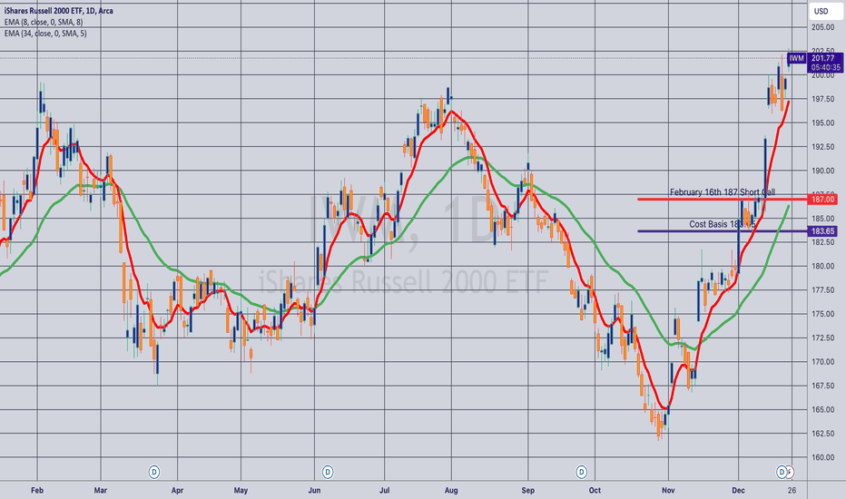The height and width of the screenshot is (499, 846).
Task: Click the 197.50 price scale value
Action: pos(822,99)
